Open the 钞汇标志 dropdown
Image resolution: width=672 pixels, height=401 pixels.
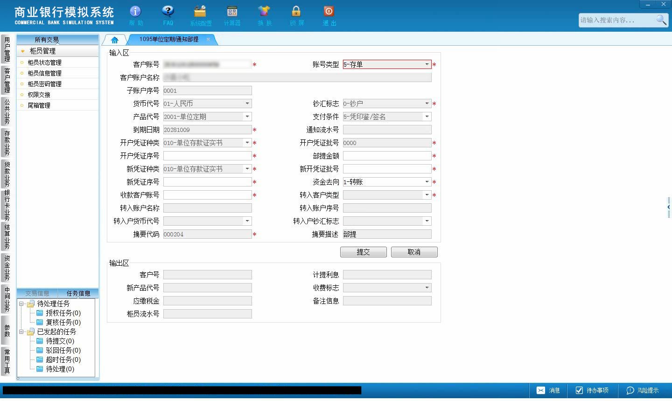[427, 104]
